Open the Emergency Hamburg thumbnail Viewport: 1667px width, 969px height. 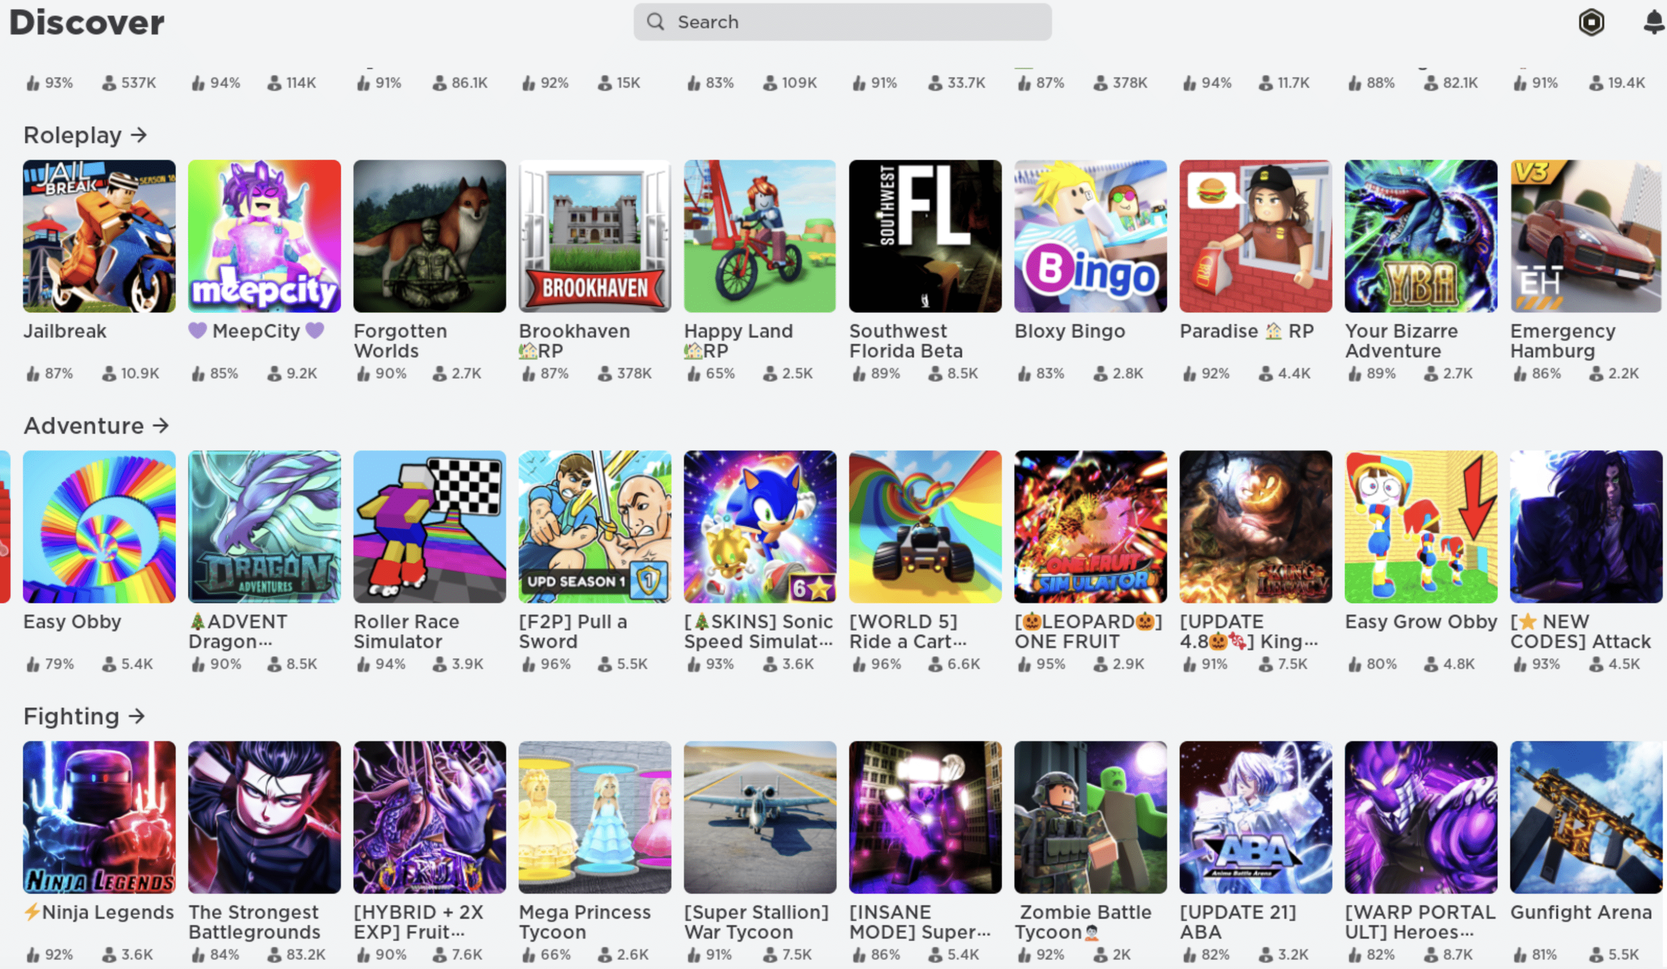point(1586,236)
